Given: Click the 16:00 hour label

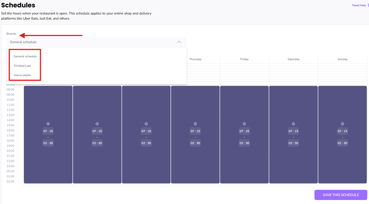Looking at the screenshot, I should [x=11, y=130].
